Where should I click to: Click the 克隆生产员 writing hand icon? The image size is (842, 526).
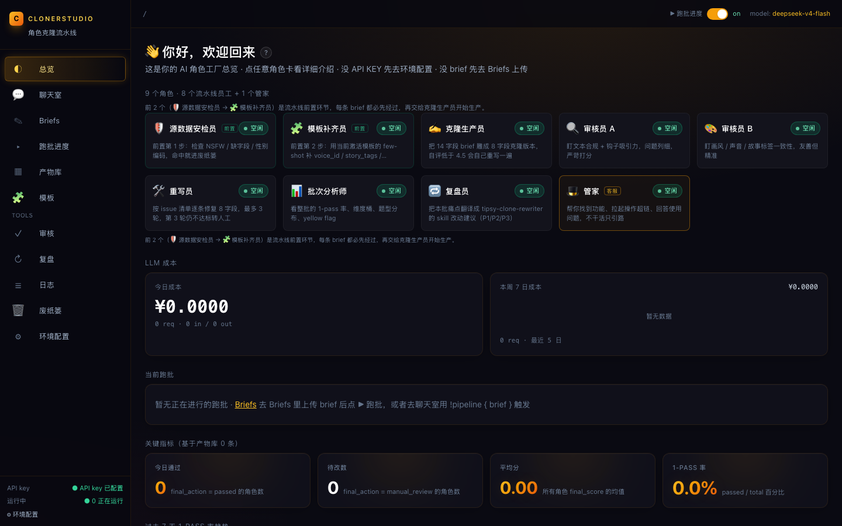[x=434, y=128]
